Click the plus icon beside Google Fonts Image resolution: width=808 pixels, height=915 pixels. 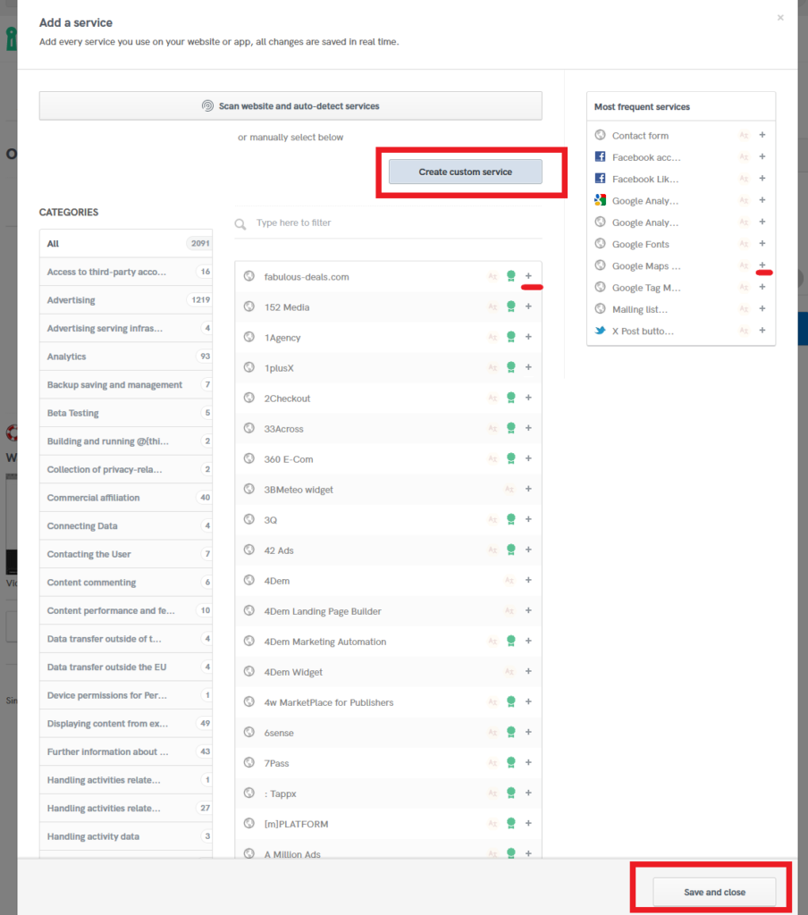click(x=762, y=244)
